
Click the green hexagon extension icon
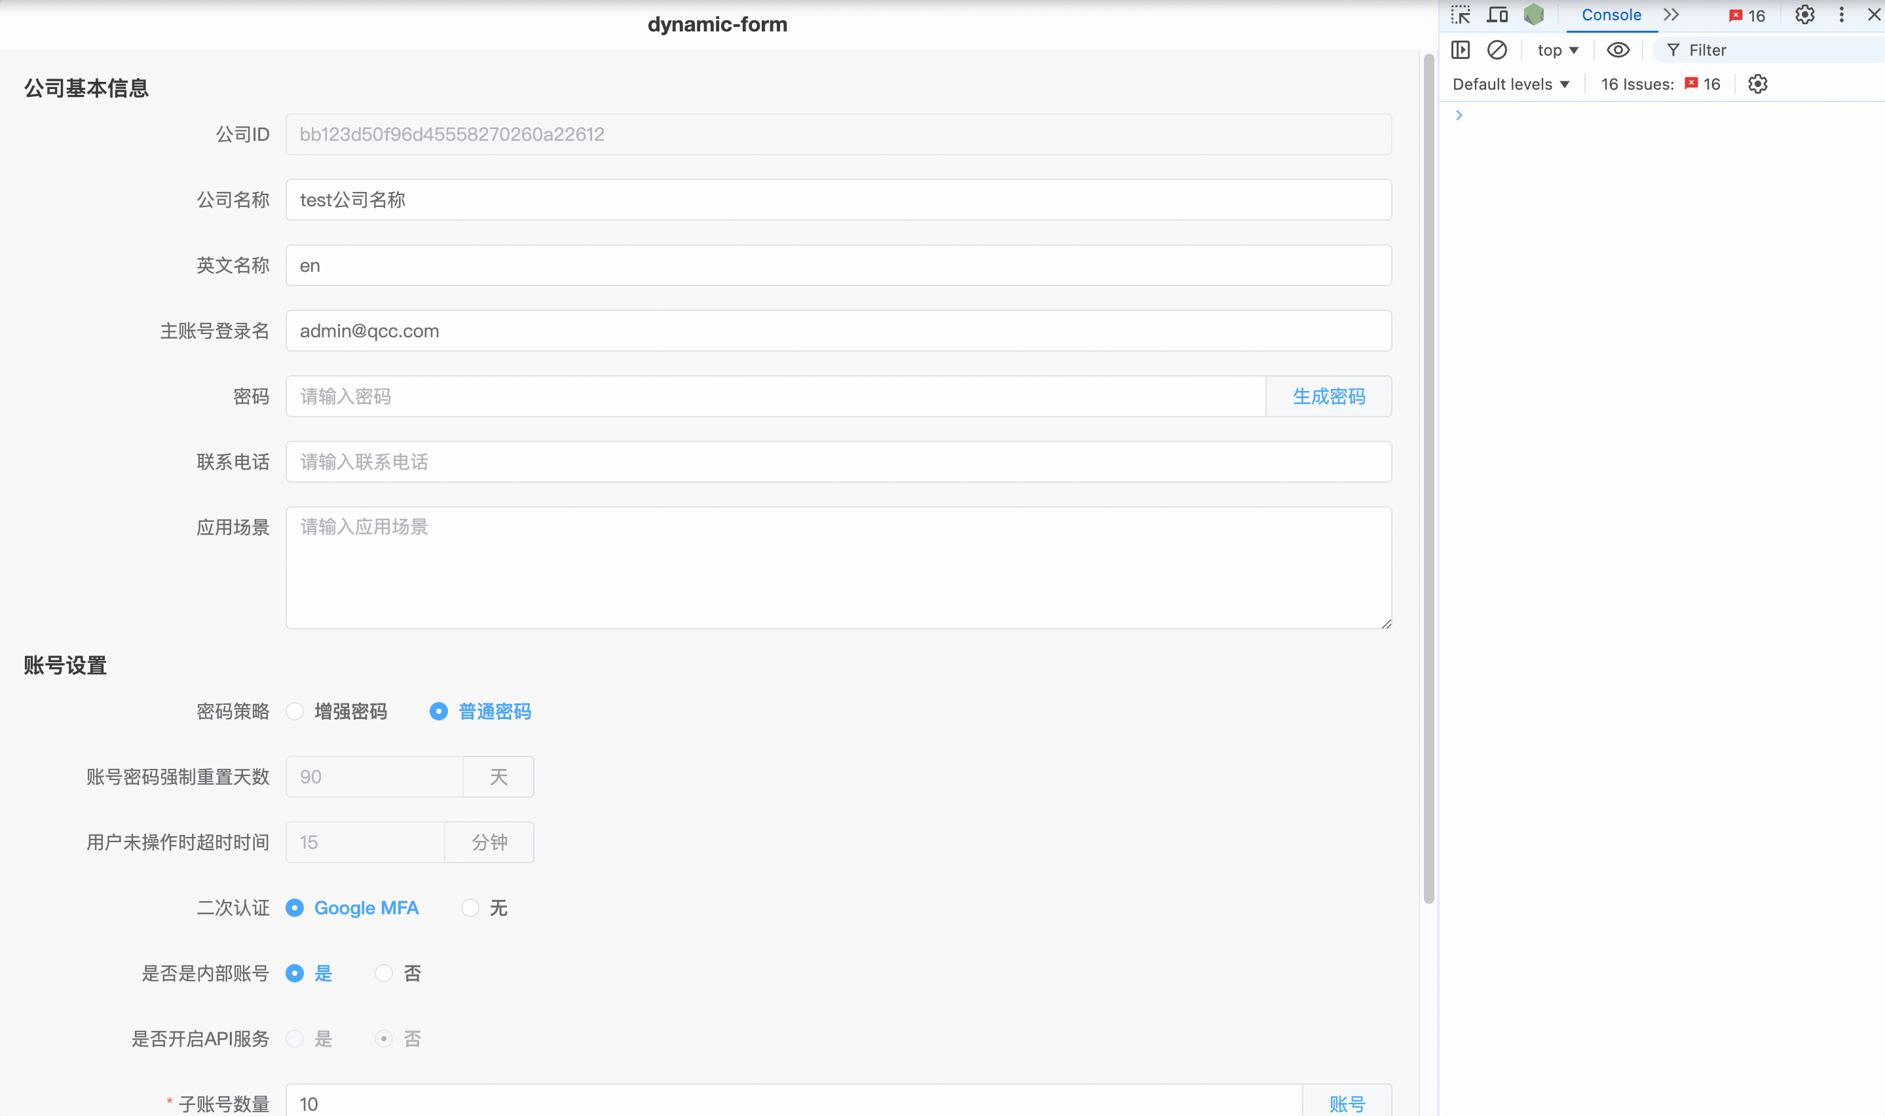(x=1534, y=15)
